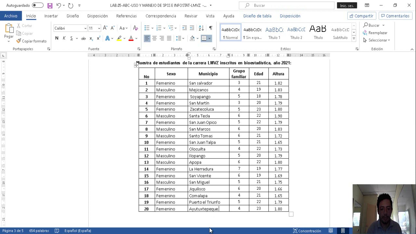The height and width of the screenshot is (234, 416).
Task: Decrease paragraph indent
Action: pos(185,28)
